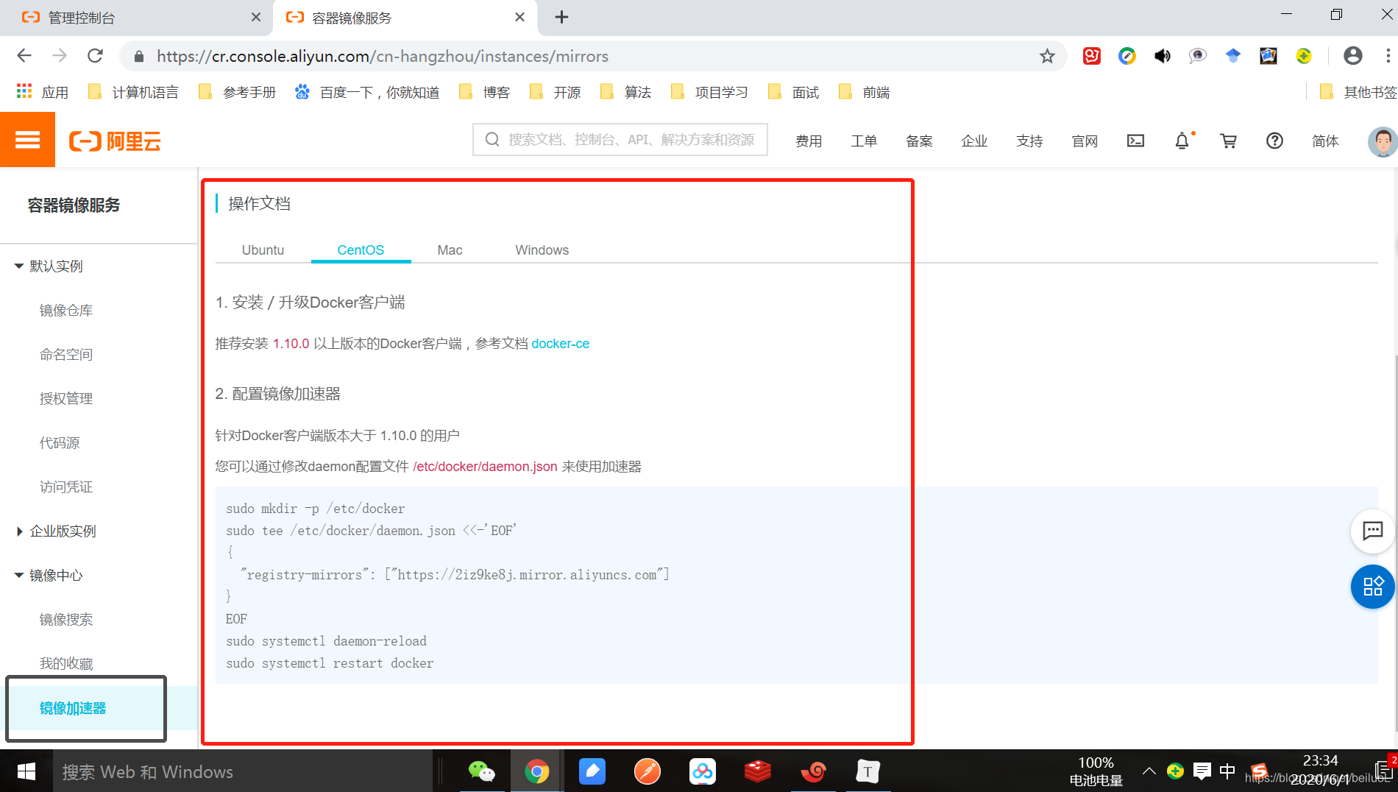Bookmark this page with the star
The height and width of the screenshot is (792, 1398).
(x=1047, y=56)
